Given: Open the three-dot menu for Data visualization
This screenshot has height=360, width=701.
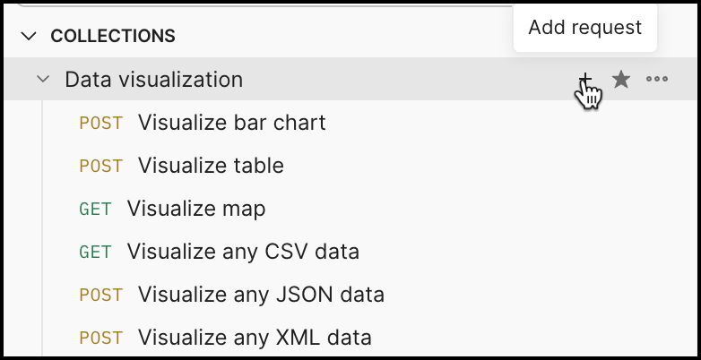Looking at the screenshot, I should (657, 80).
